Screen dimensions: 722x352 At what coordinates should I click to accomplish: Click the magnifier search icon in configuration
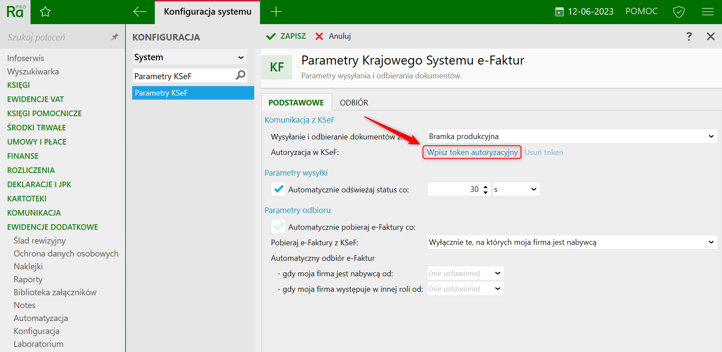click(x=241, y=75)
